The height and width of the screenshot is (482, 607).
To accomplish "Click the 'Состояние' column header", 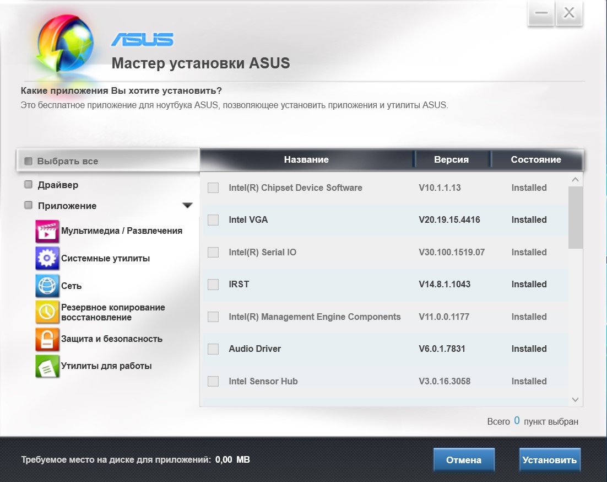I will (x=536, y=159).
